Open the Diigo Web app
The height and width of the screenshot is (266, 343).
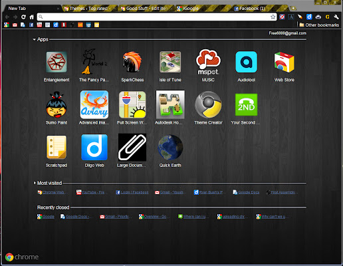(94, 147)
